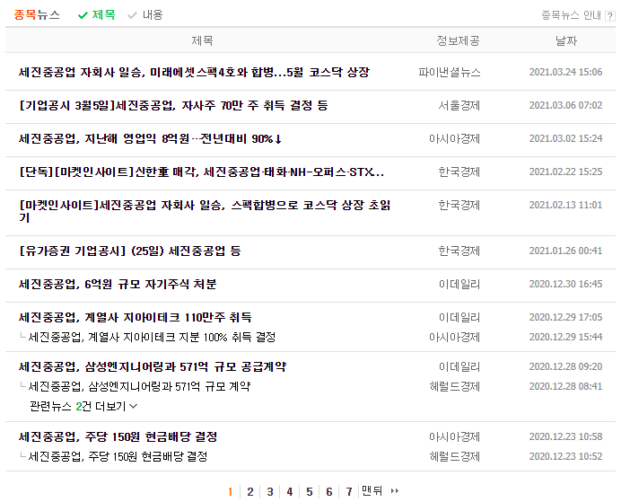Select current page 1 in pagination
Image resolution: width=621 pixels, height=502 pixels.
coord(230,492)
